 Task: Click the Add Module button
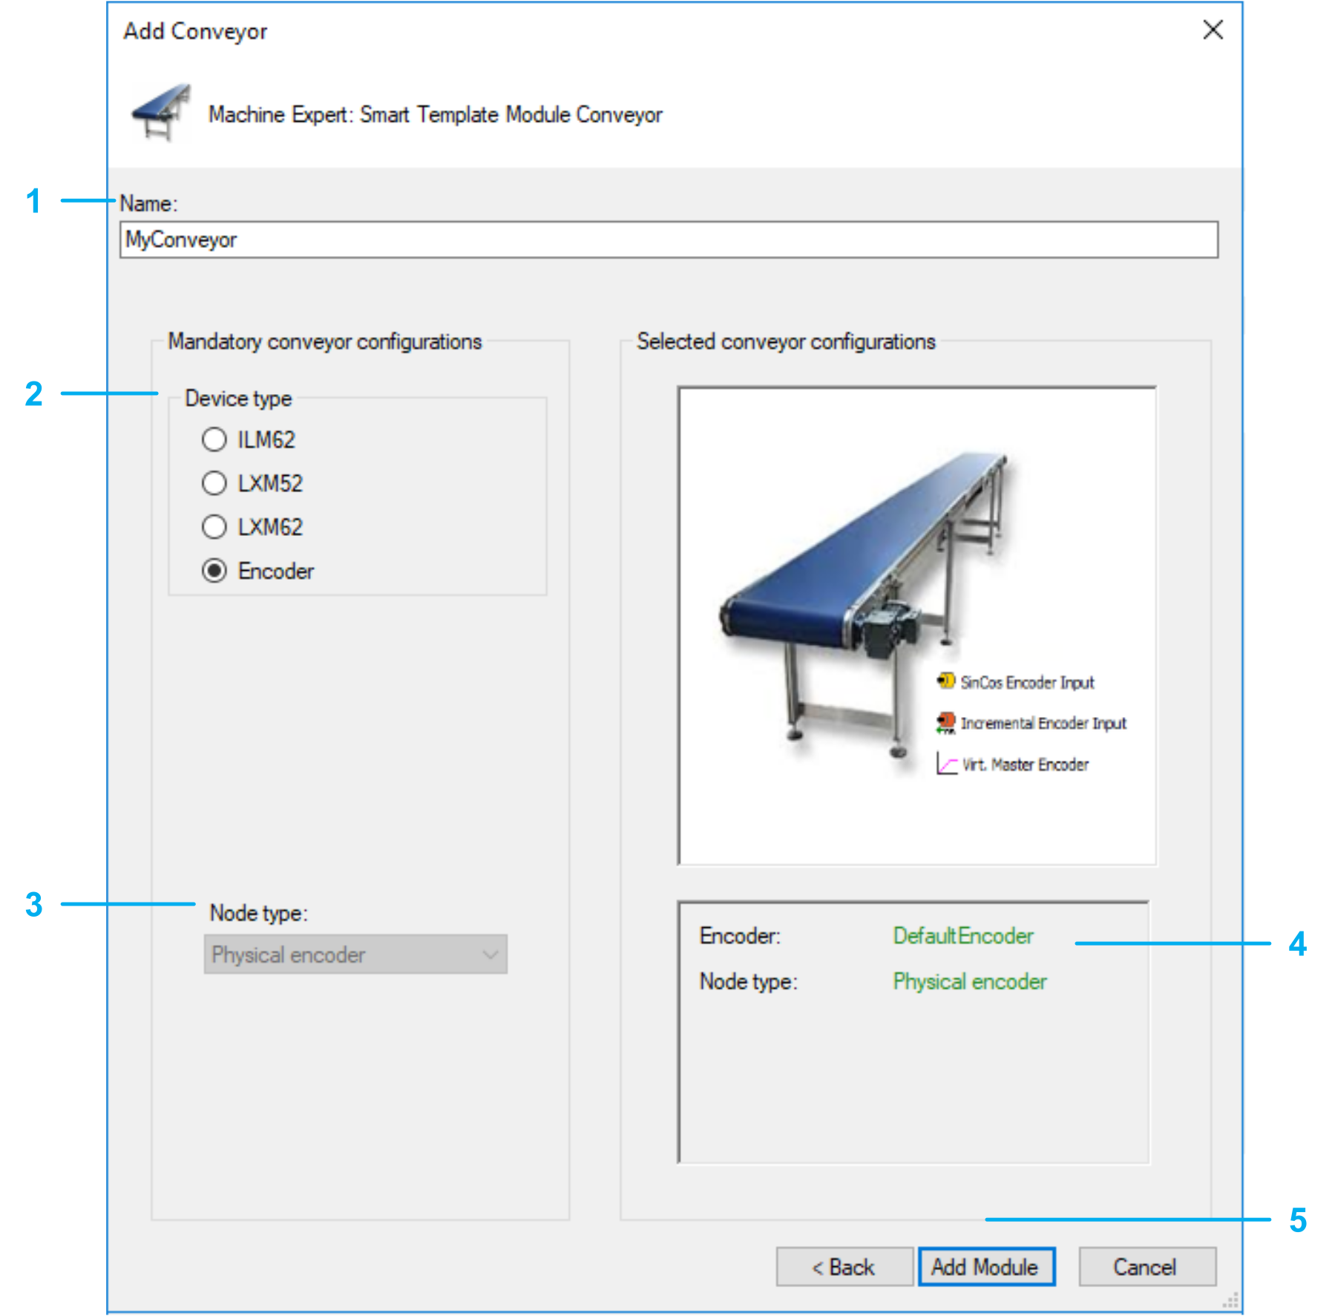pos(986,1267)
